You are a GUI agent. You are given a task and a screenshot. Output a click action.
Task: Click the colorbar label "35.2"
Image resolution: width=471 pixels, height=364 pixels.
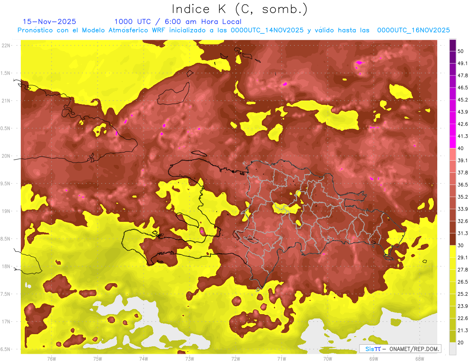(463, 197)
